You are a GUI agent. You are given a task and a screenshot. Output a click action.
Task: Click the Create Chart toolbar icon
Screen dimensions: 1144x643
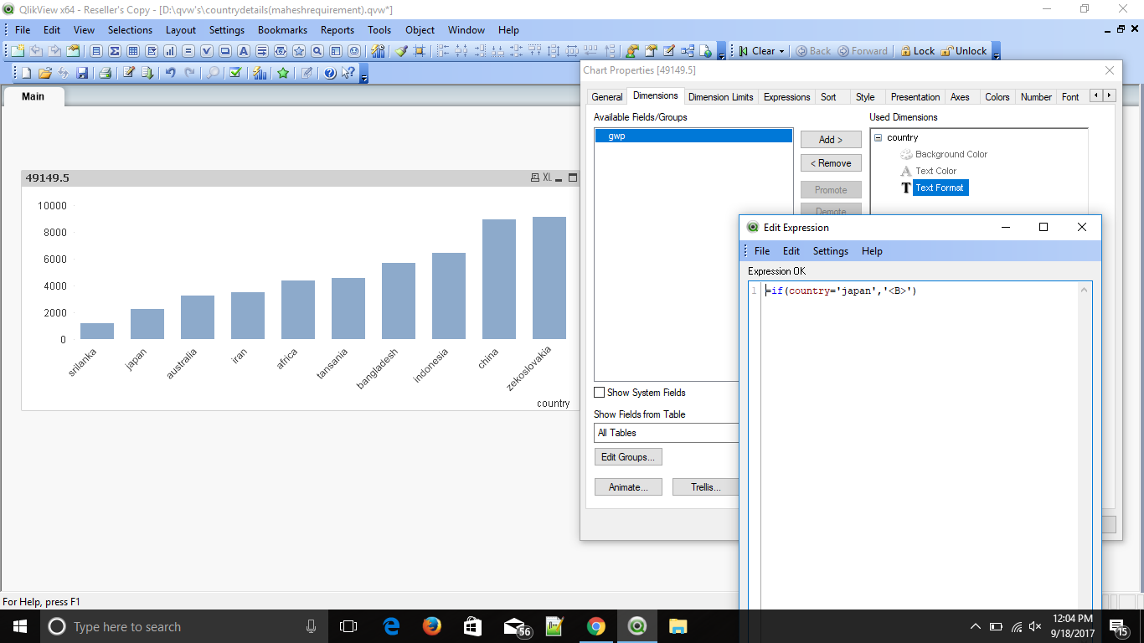170,51
